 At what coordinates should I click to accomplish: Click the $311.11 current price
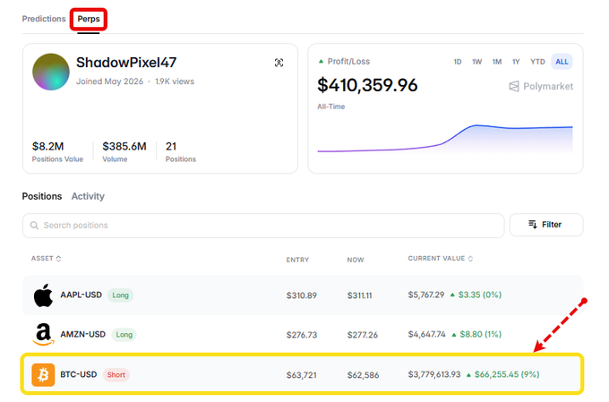[359, 295]
